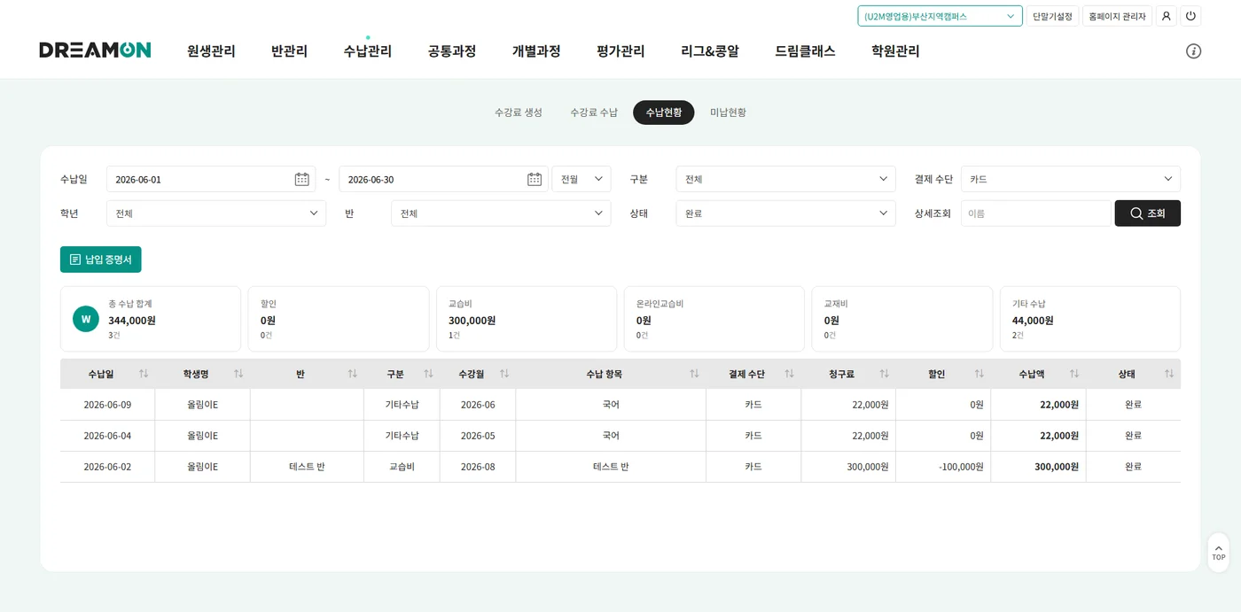1241x612 pixels.
Task: Click the 기타 수납 44,000원 summary card
Action: 1090,319
